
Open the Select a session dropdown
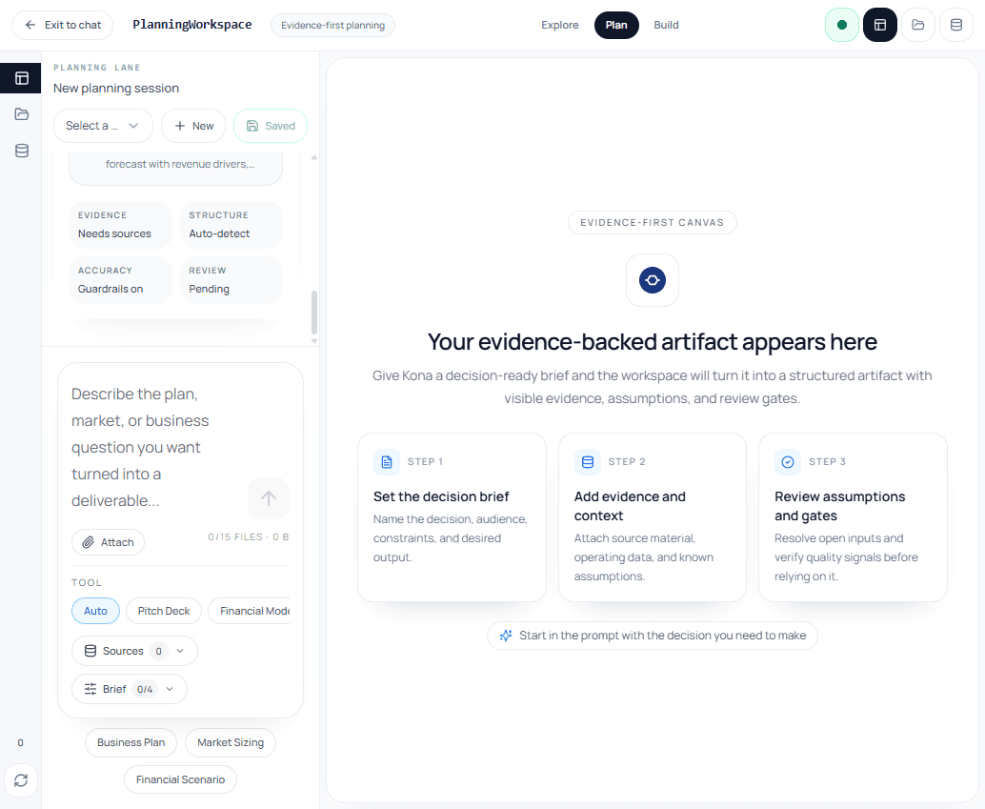point(103,126)
